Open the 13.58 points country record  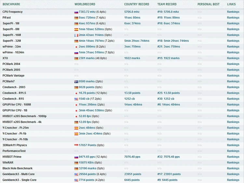(132, 93)
